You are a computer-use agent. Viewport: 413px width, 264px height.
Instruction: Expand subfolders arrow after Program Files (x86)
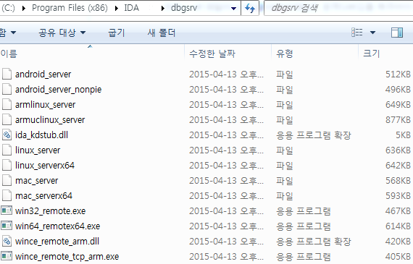click(x=117, y=9)
